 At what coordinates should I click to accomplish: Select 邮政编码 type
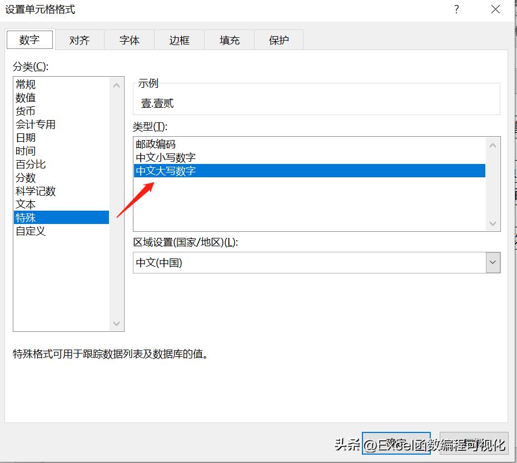coord(156,145)
